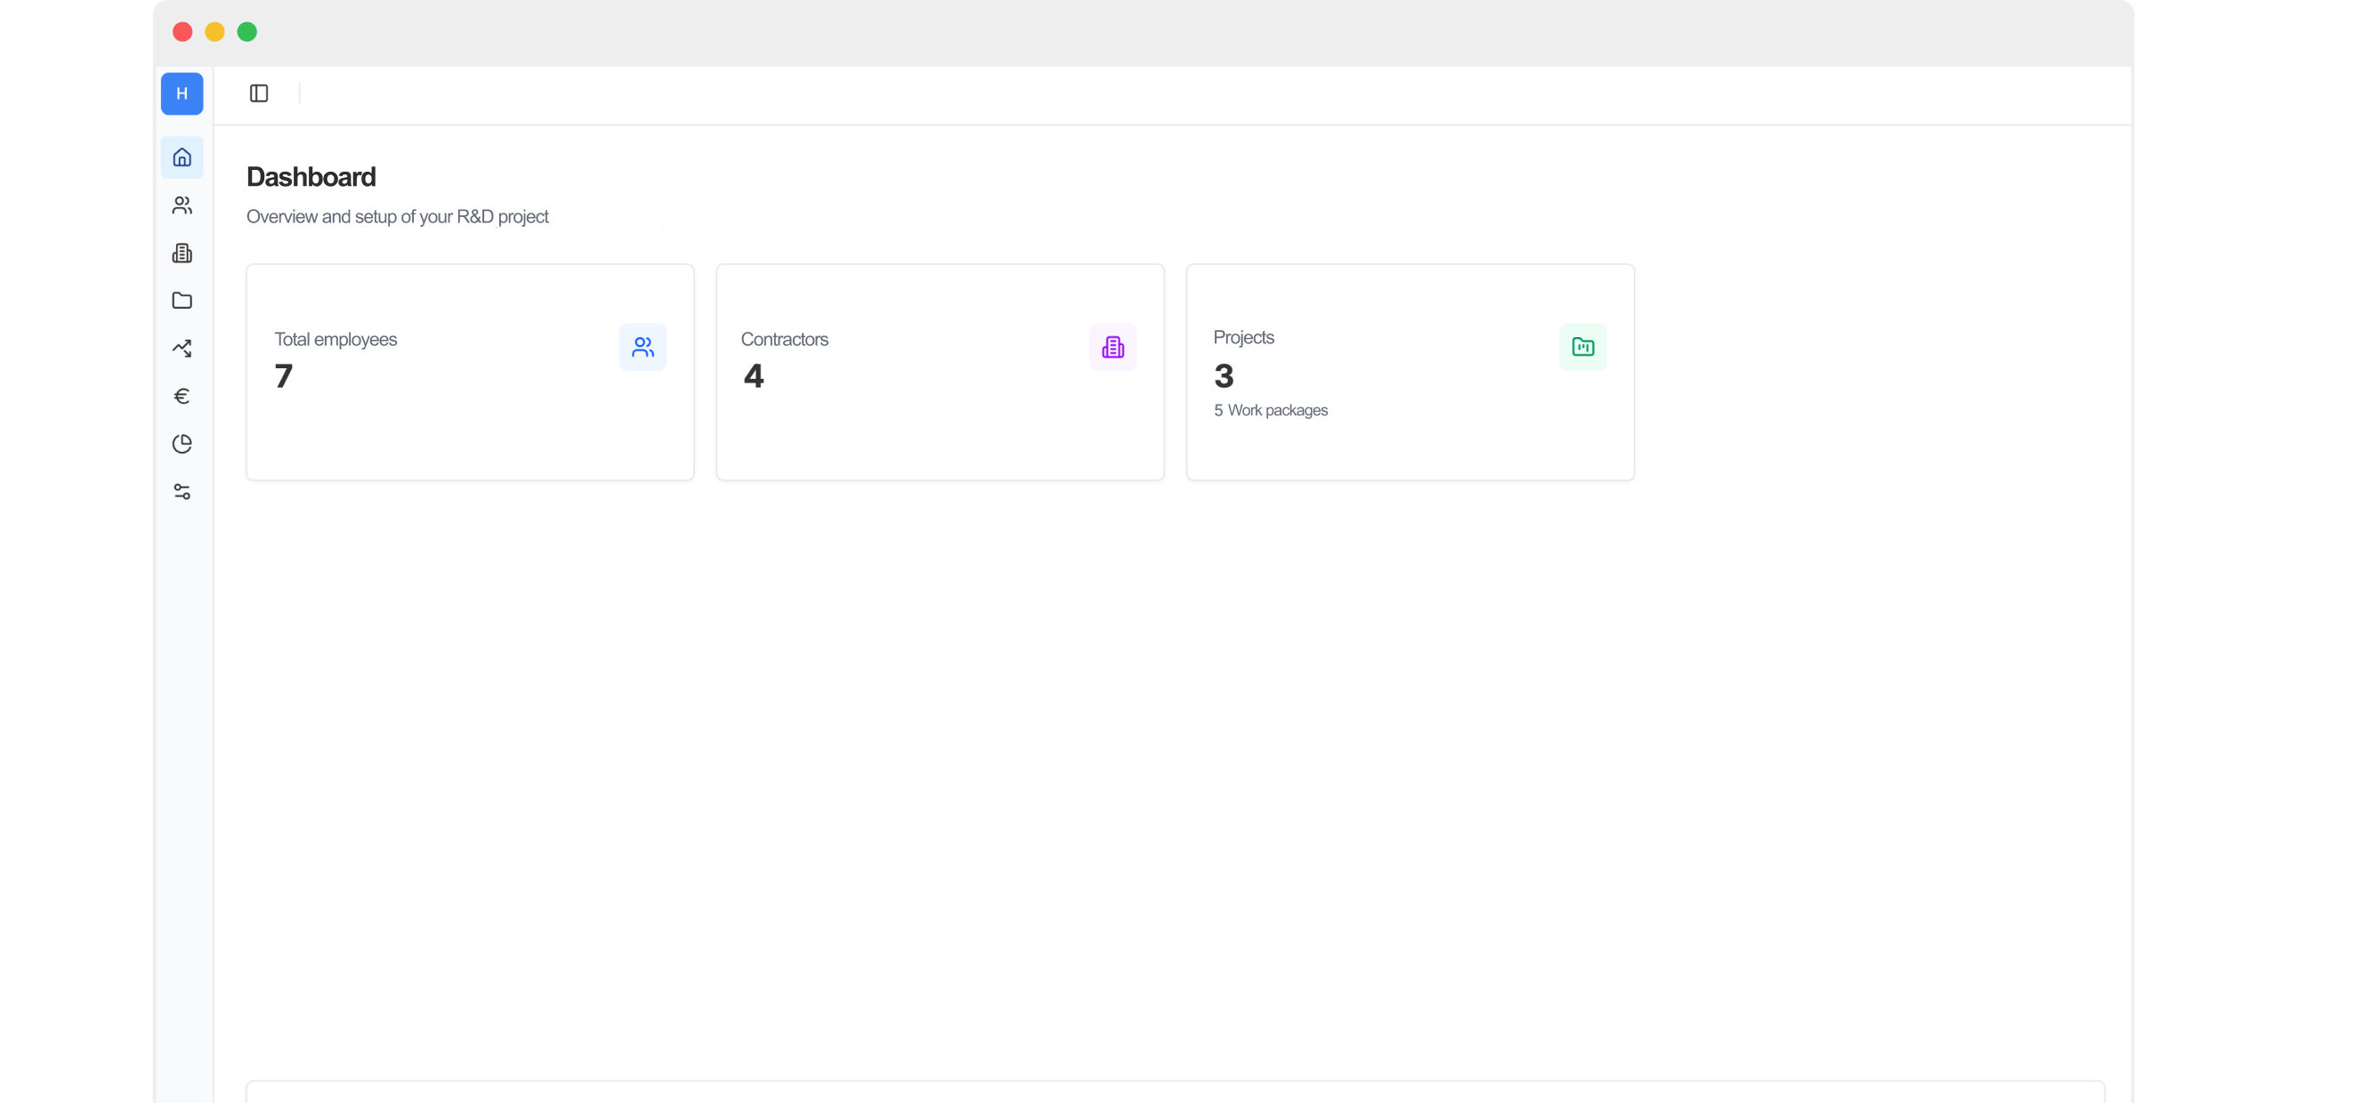Screen dimensions: 2360x1103
Task: Open the Home dashboard sidebar icon
Action: coord(182,157)
